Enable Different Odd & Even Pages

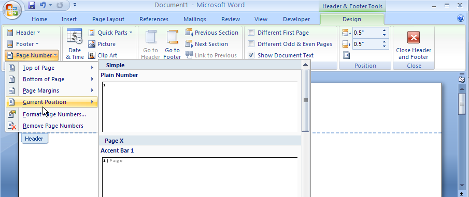(251, 44)
